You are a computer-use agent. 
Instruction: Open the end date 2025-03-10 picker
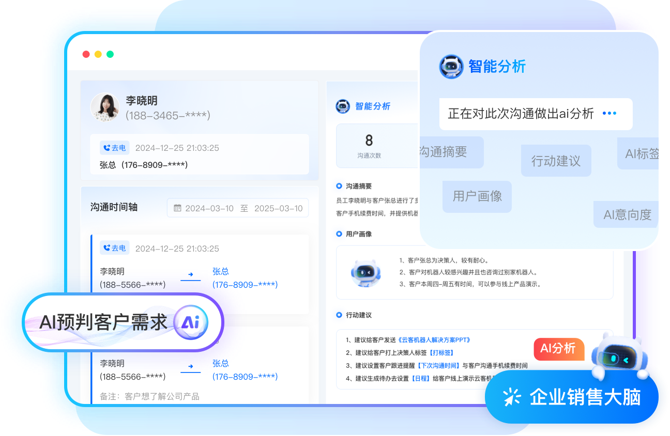pyautogui.click(x=278, y=209)
